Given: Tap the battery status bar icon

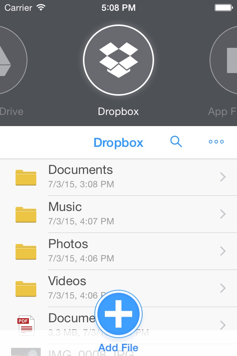Looking at the screenshot, I should (x=224, y=8).
